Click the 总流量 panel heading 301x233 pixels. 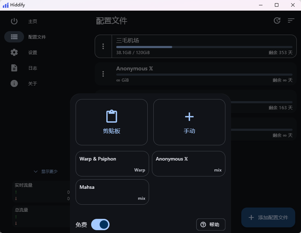(22, 210)
